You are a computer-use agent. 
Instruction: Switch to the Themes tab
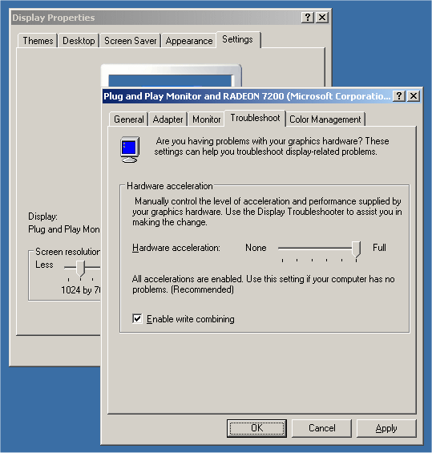click(x=38, y=41)
